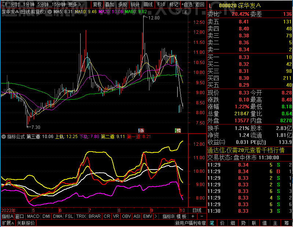Select the 值 tab in the side panel

264,223
